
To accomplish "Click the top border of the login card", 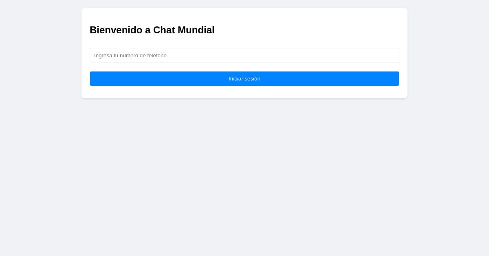I will tap(244, 9).
